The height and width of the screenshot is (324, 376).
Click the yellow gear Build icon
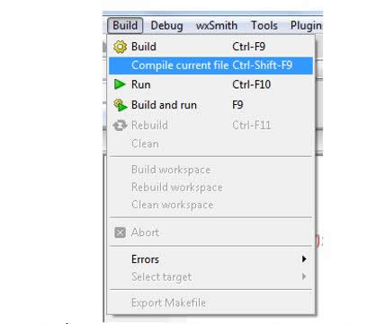pos(120,47)
